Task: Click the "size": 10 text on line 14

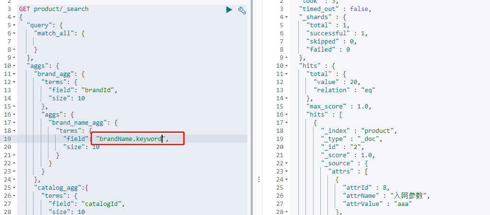Action: 67,98
